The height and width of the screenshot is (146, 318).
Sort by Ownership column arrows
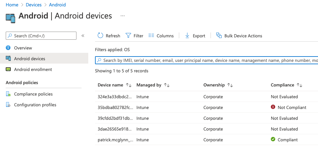(x=230, y=85)
